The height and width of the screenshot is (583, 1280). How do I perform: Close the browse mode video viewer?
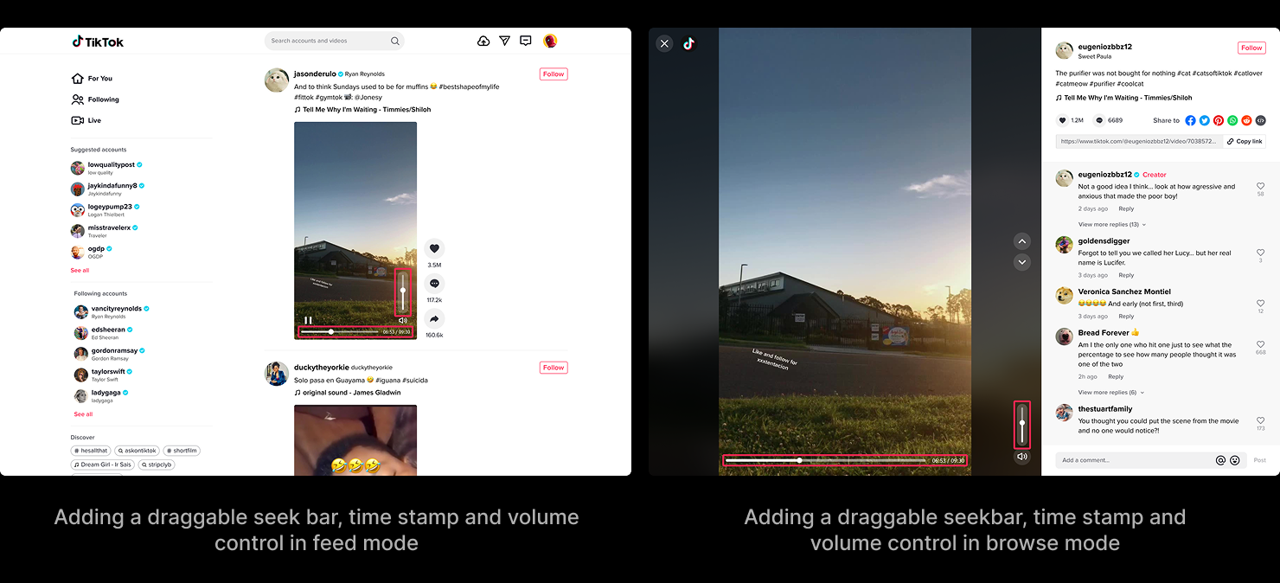pyautogui.click(x=664, y=43)
